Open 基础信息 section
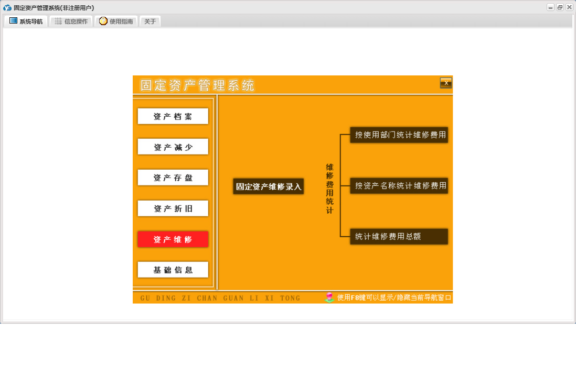Viewport: 576px width, 375px height. click(x=173, y=270)
